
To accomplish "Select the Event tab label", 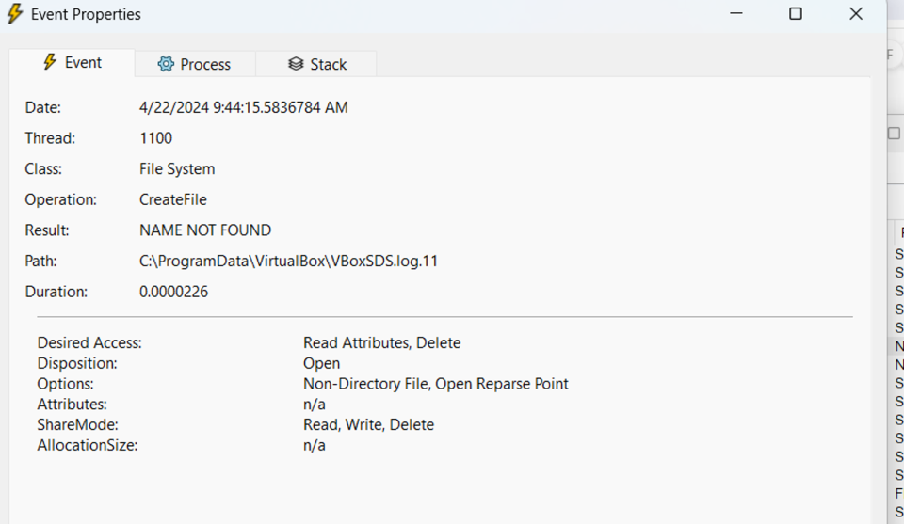I will [83, 62].
